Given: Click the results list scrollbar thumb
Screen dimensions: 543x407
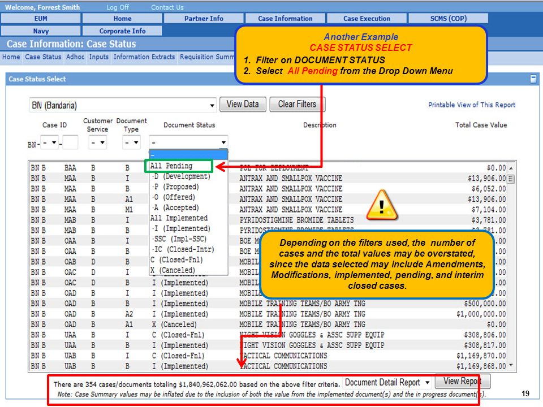Looking at the screenshot, I should pos(511,179).
